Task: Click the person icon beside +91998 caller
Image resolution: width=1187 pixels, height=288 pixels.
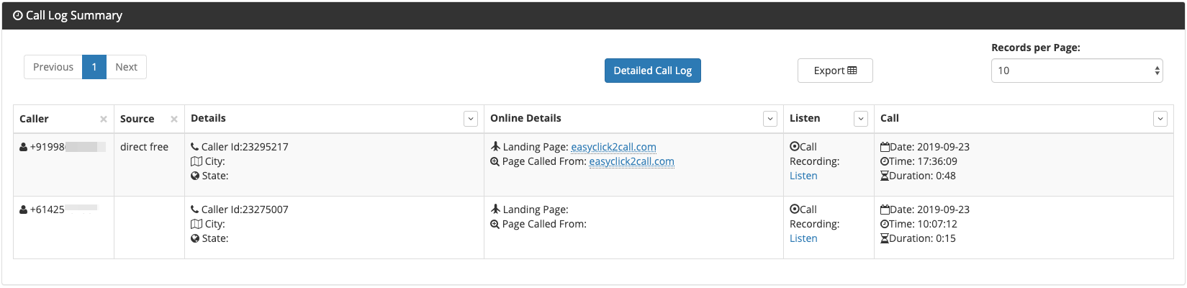Action: [x=24, y=147]
